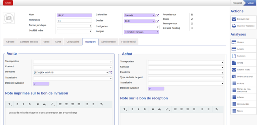This screenshot has height=125, width=257.
Task: Click the Validé status step
Action: pos(250,3)
